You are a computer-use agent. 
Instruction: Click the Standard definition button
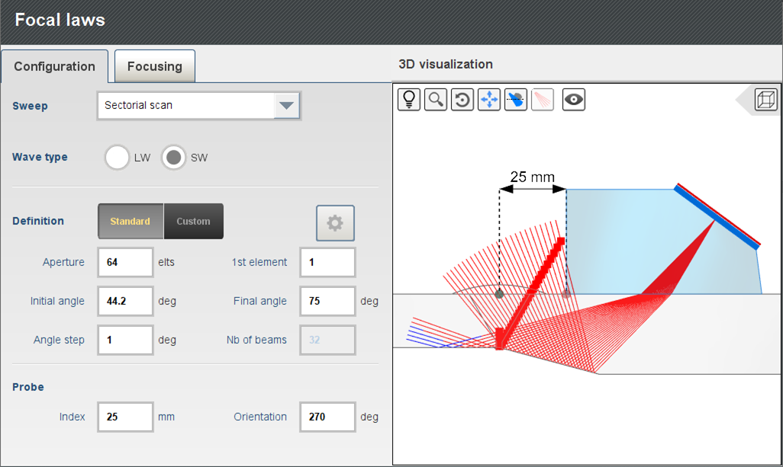[x=130, y=221]
